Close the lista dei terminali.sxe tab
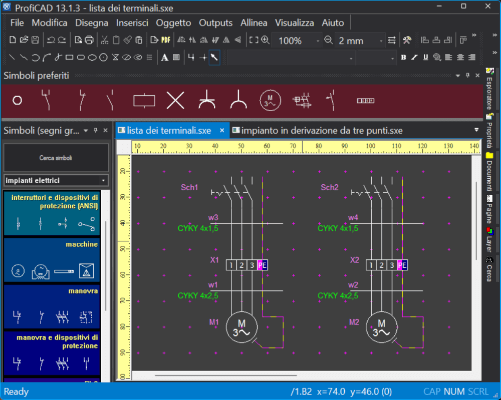Image resolution: width=501 pixels, height=400 pixels. [x=222, y=130]
